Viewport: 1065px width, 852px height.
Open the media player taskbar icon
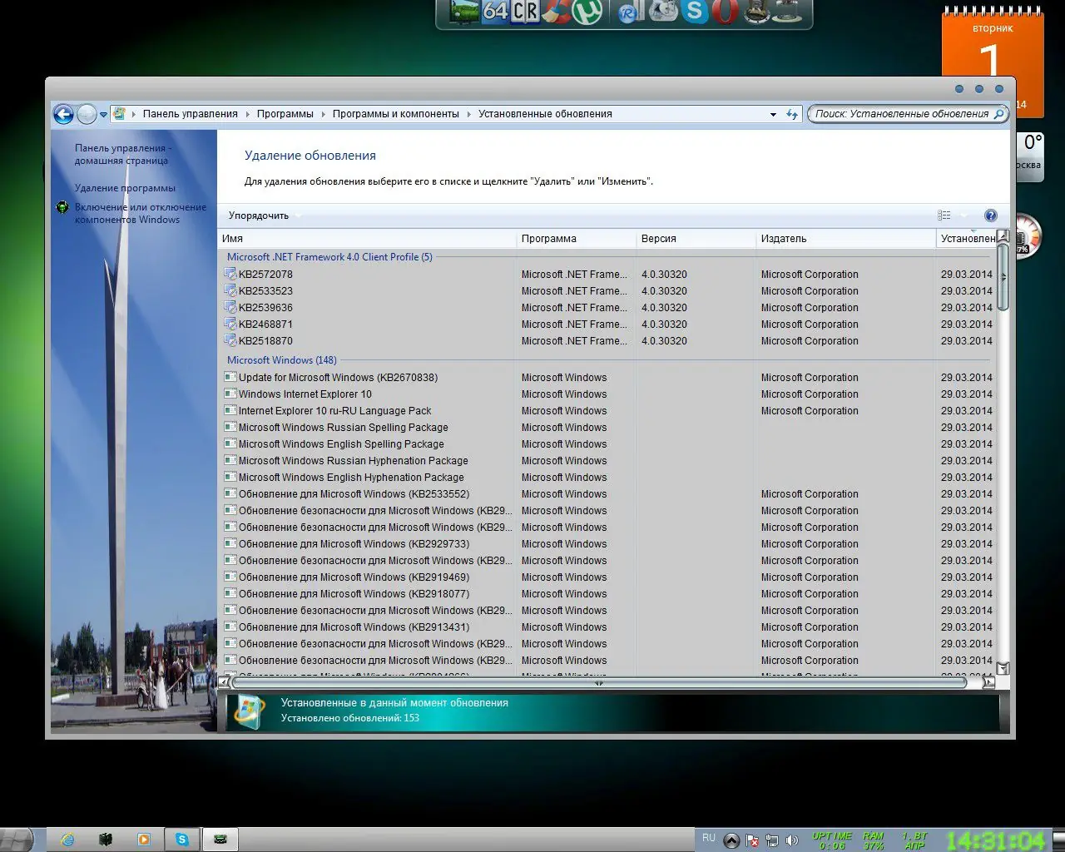[x=143, y=840]
